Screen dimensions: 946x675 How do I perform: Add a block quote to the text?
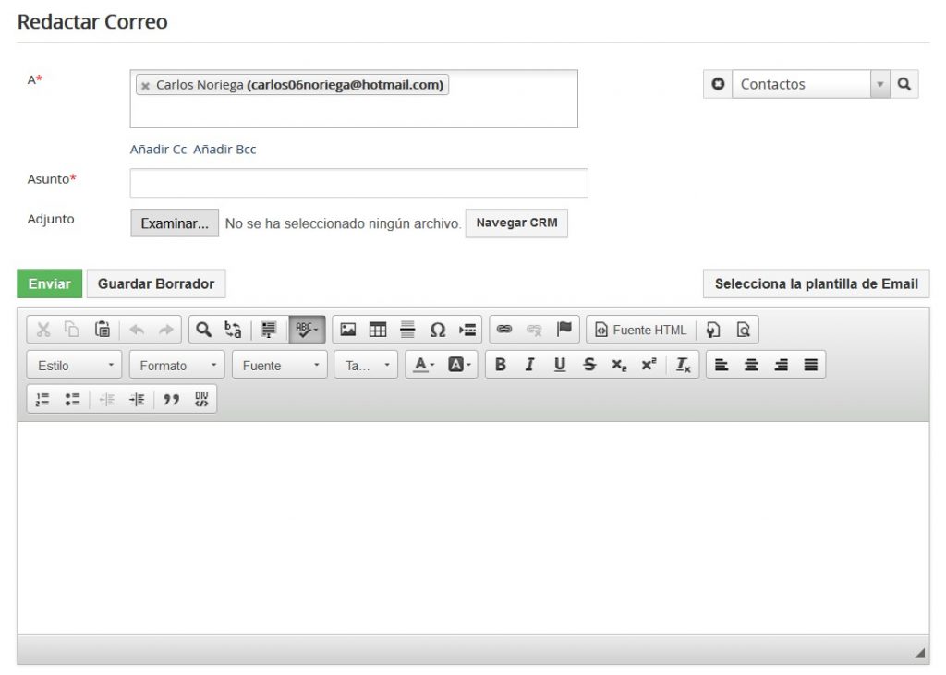point(171,400)
